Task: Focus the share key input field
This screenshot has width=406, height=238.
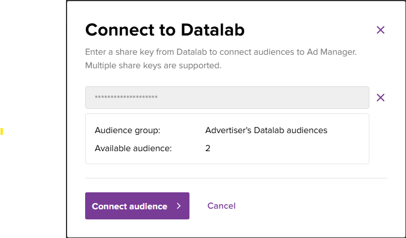Action: (x=227, y=98)
